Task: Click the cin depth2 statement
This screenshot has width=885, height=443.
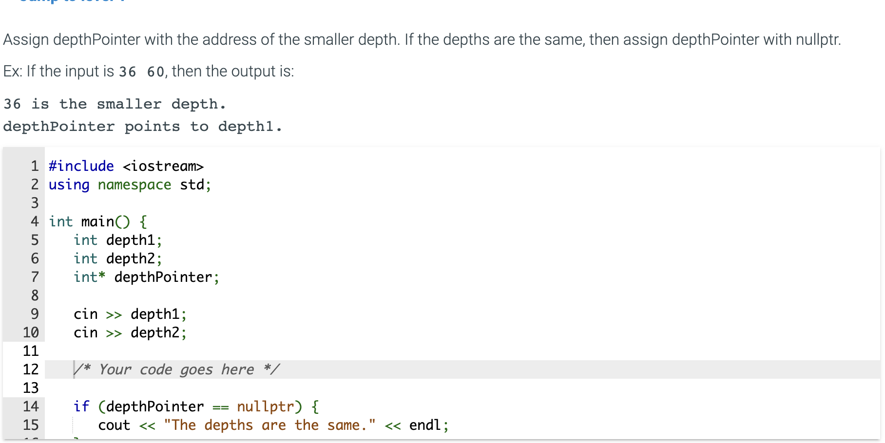Action: pyautogui.click(x=129, y=332)
